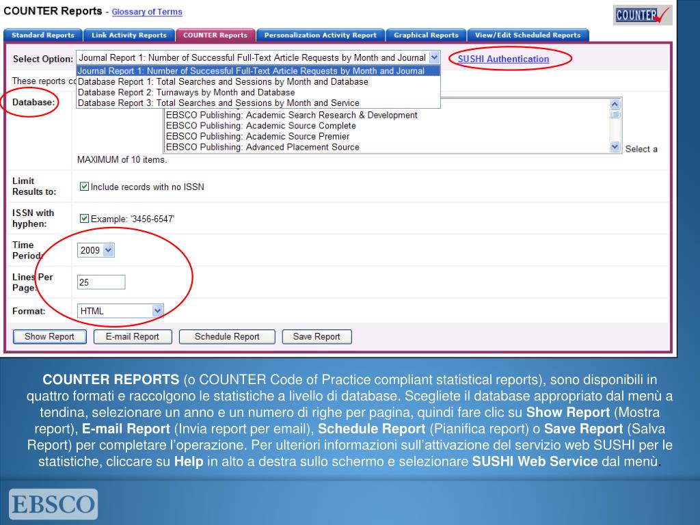Select Academic Source Premier in database list
Image resolution: width=700 pixels, height=525 pixels.
pos(387,137)
